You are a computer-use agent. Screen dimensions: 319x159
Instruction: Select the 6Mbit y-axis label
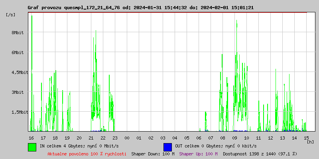(18, 52)
